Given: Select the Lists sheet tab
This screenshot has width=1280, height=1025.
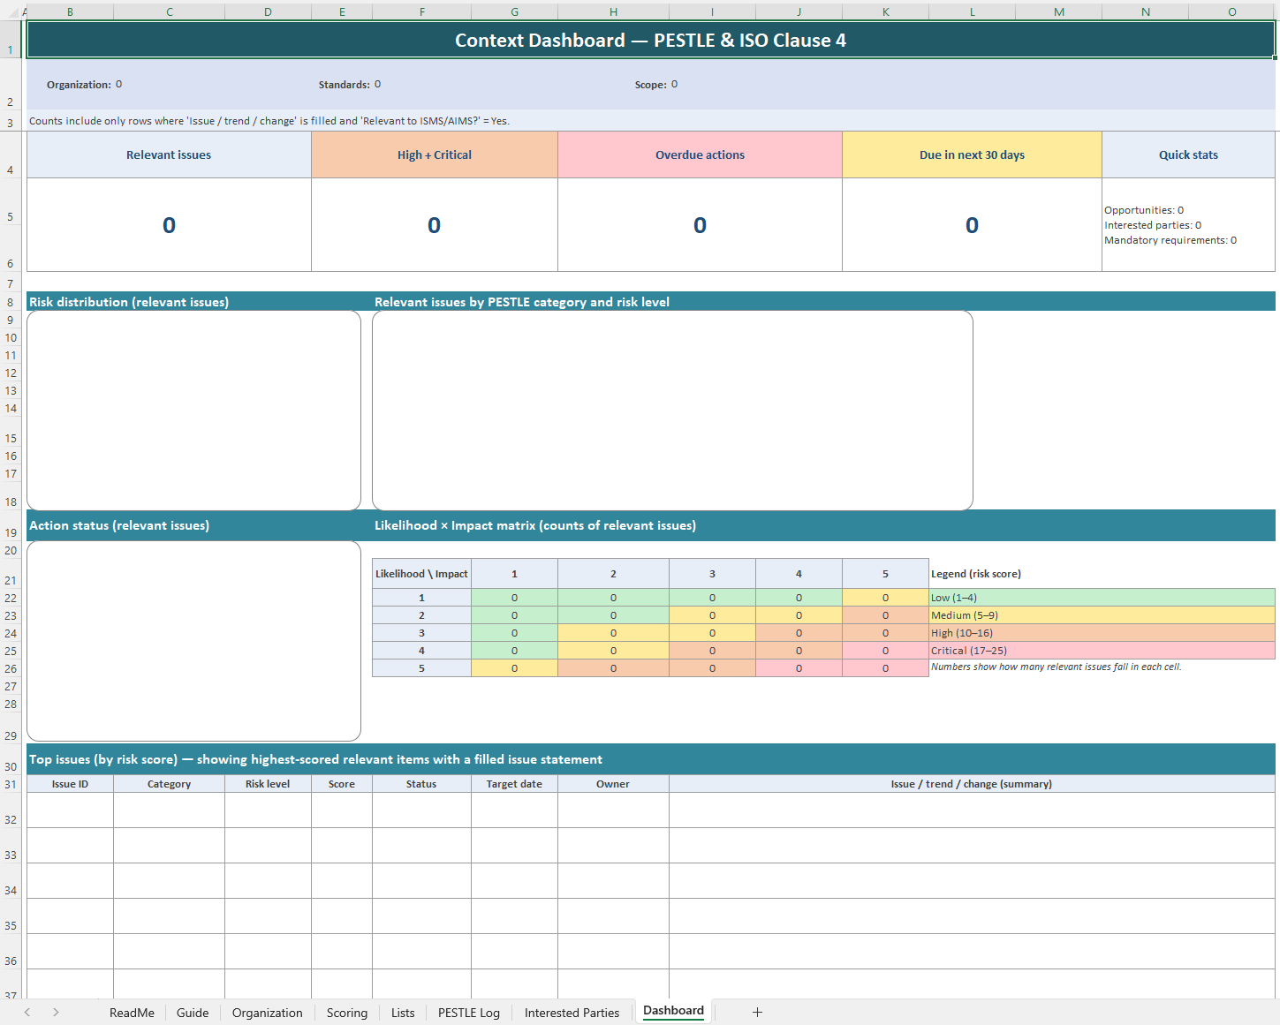Looking at the screenshot, I should pyautogui.click(x=403, y=1013).
